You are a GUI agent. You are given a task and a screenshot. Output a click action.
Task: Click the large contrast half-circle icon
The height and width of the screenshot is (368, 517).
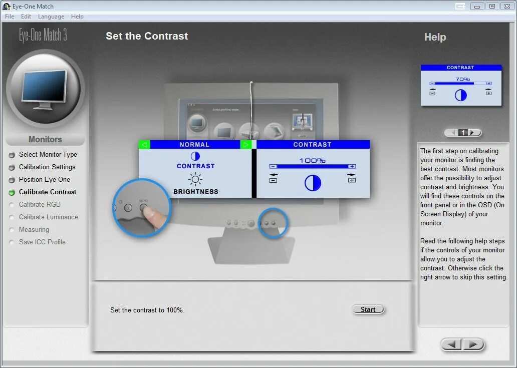(x=313, y=183)
